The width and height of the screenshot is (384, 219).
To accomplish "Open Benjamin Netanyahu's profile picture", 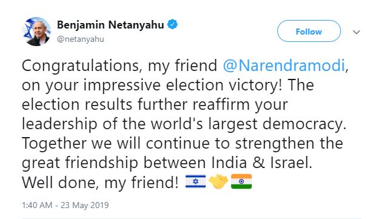I will click(37, 32).
